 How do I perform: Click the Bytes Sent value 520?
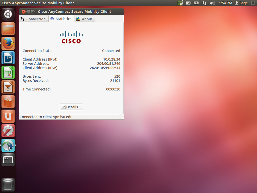(117, 76)
